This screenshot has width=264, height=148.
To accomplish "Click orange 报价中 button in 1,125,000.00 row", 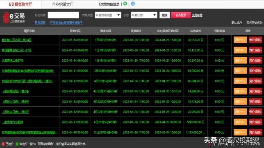I will 240,132.
